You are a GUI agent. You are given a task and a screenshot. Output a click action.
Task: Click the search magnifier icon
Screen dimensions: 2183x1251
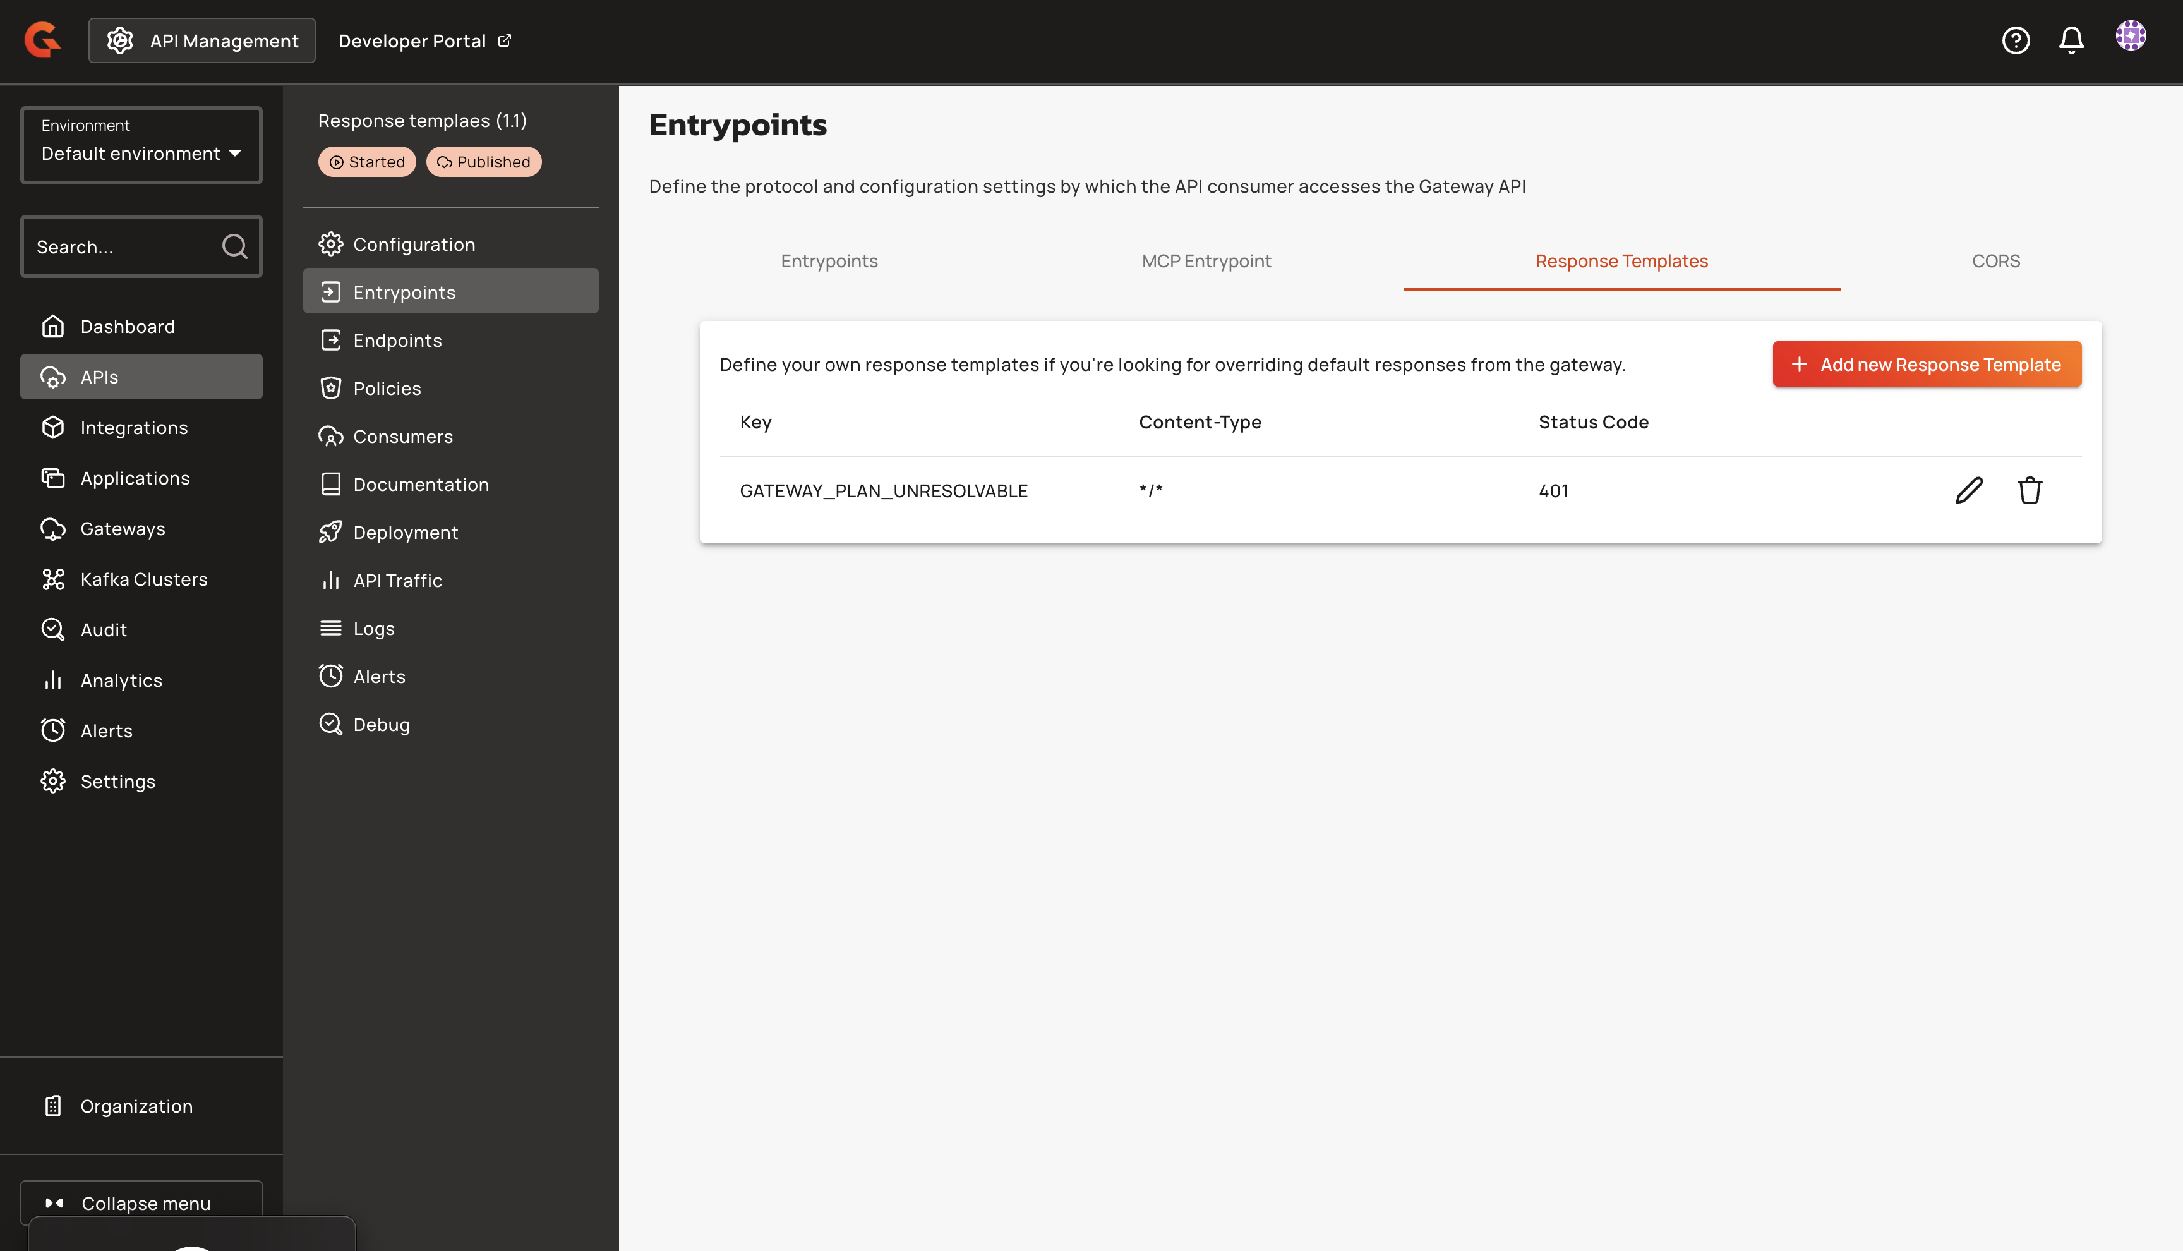pyautogui.click(x=234, y=246)
